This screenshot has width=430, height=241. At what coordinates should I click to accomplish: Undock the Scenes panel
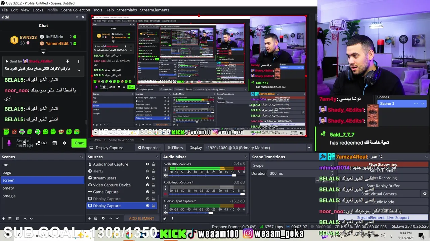point(81,157)
